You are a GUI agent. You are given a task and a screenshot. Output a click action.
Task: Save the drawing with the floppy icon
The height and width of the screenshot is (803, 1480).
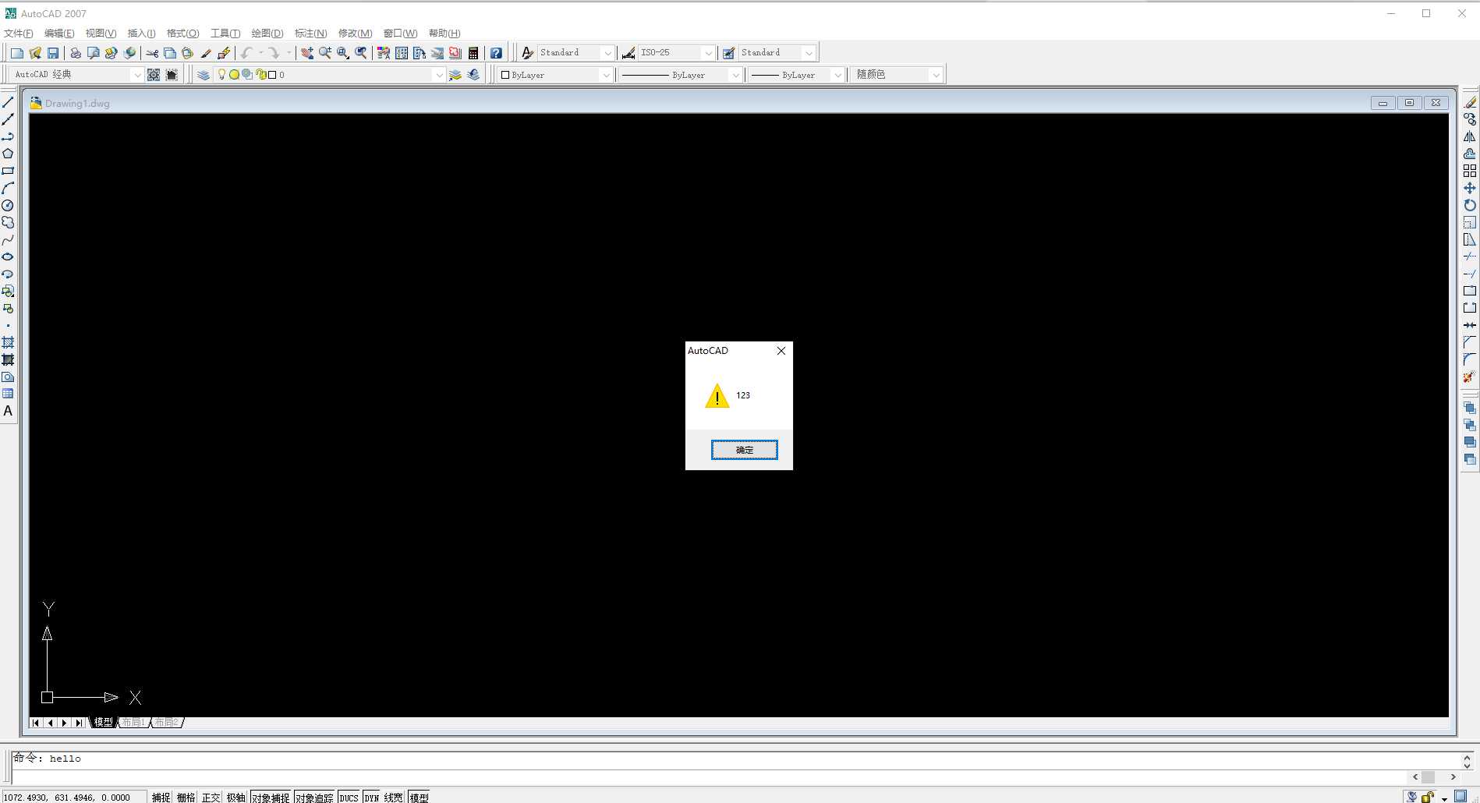[53, 53]
